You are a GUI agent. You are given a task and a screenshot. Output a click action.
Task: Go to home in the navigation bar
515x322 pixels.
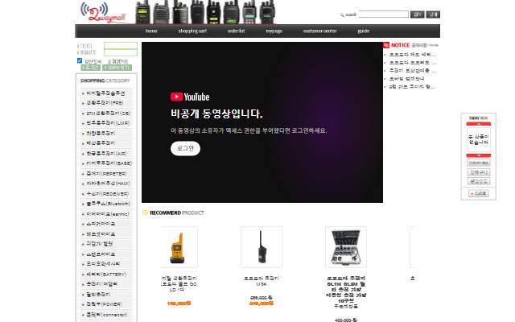(x=151, y=31)
